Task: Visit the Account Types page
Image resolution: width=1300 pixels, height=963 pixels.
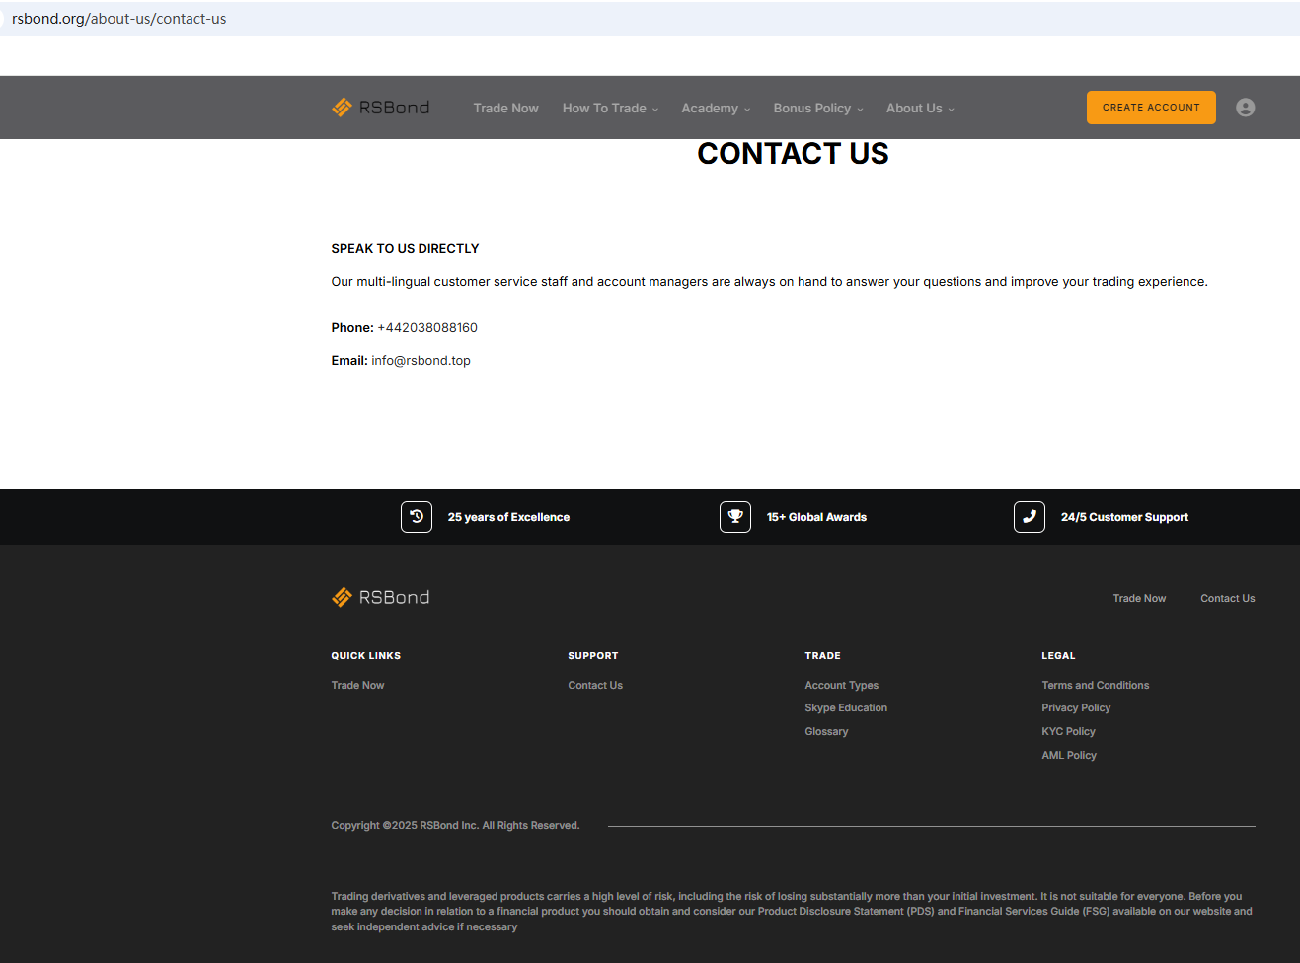Action: [841, 685]
